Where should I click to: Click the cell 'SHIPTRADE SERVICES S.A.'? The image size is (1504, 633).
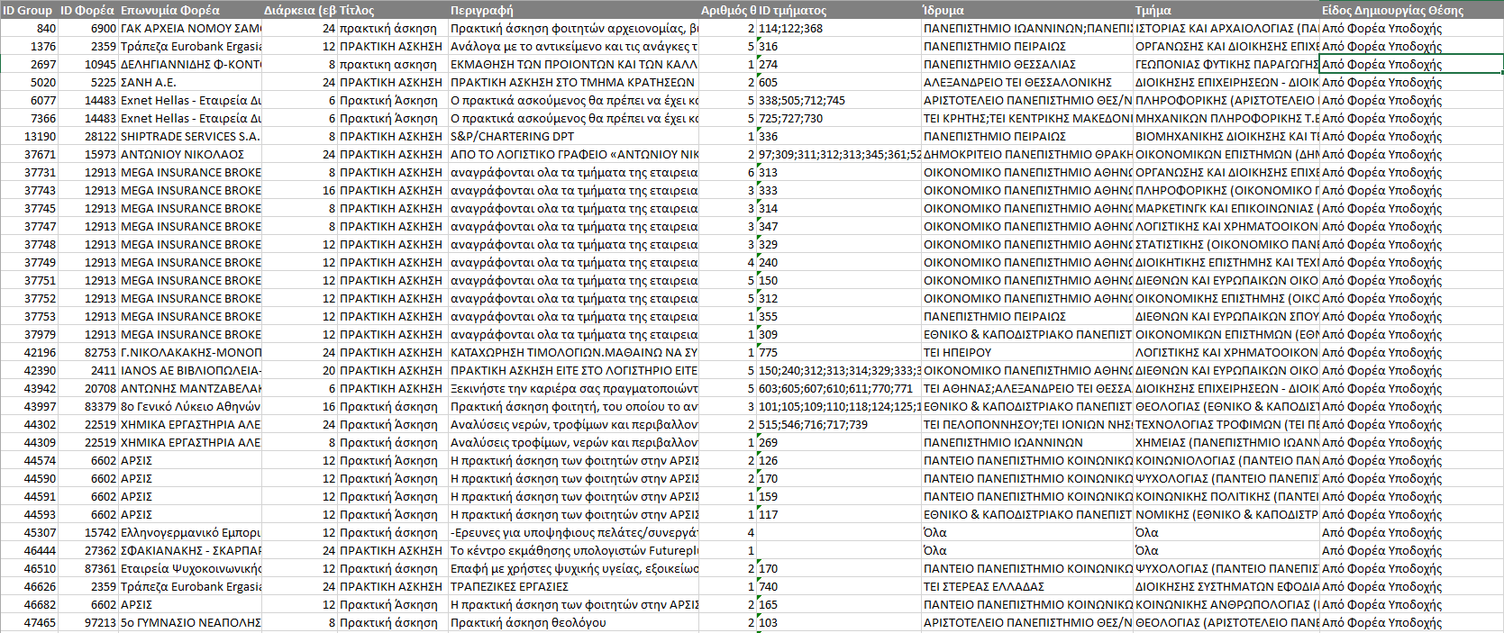click(x=190, y=136)
